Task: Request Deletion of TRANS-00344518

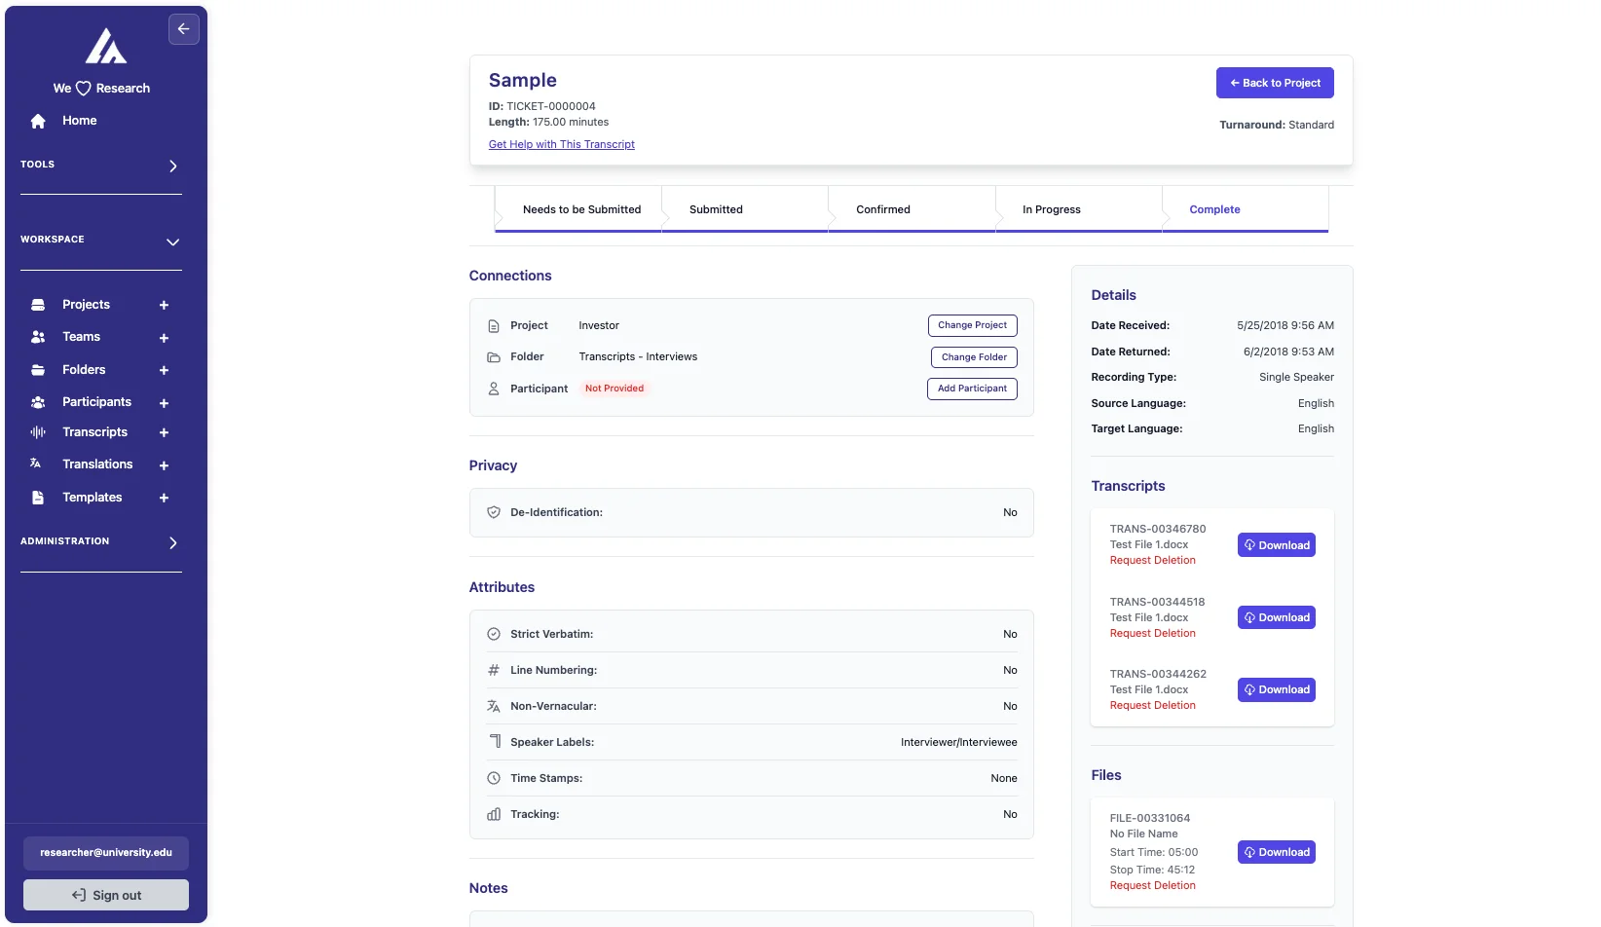Action: tap(1152, 633)
